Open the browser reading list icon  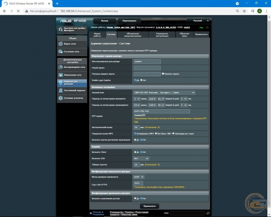click(x=252, y=11)
